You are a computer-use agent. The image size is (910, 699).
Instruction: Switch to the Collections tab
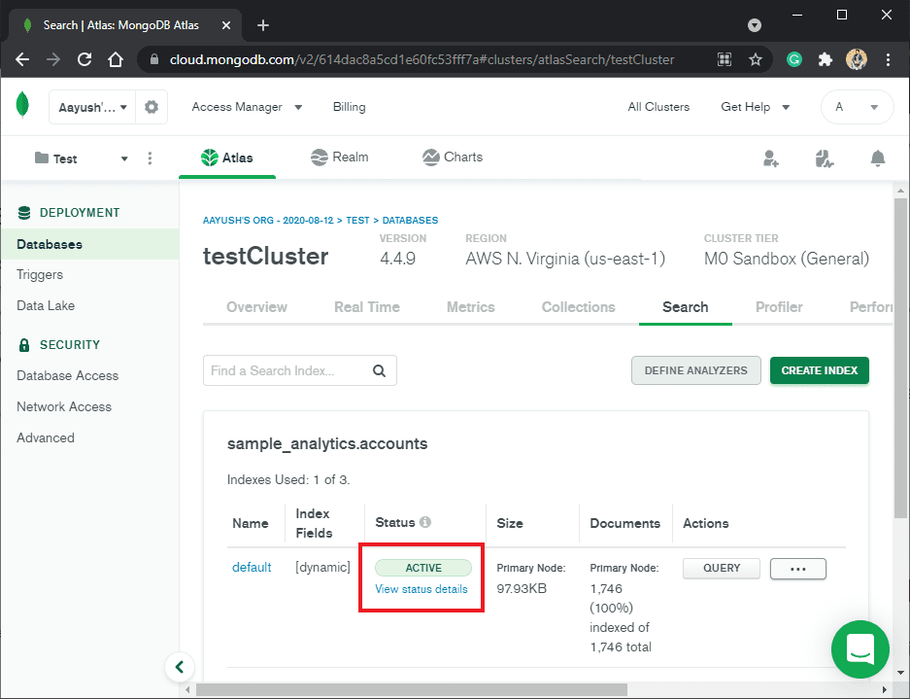point(578,307)
